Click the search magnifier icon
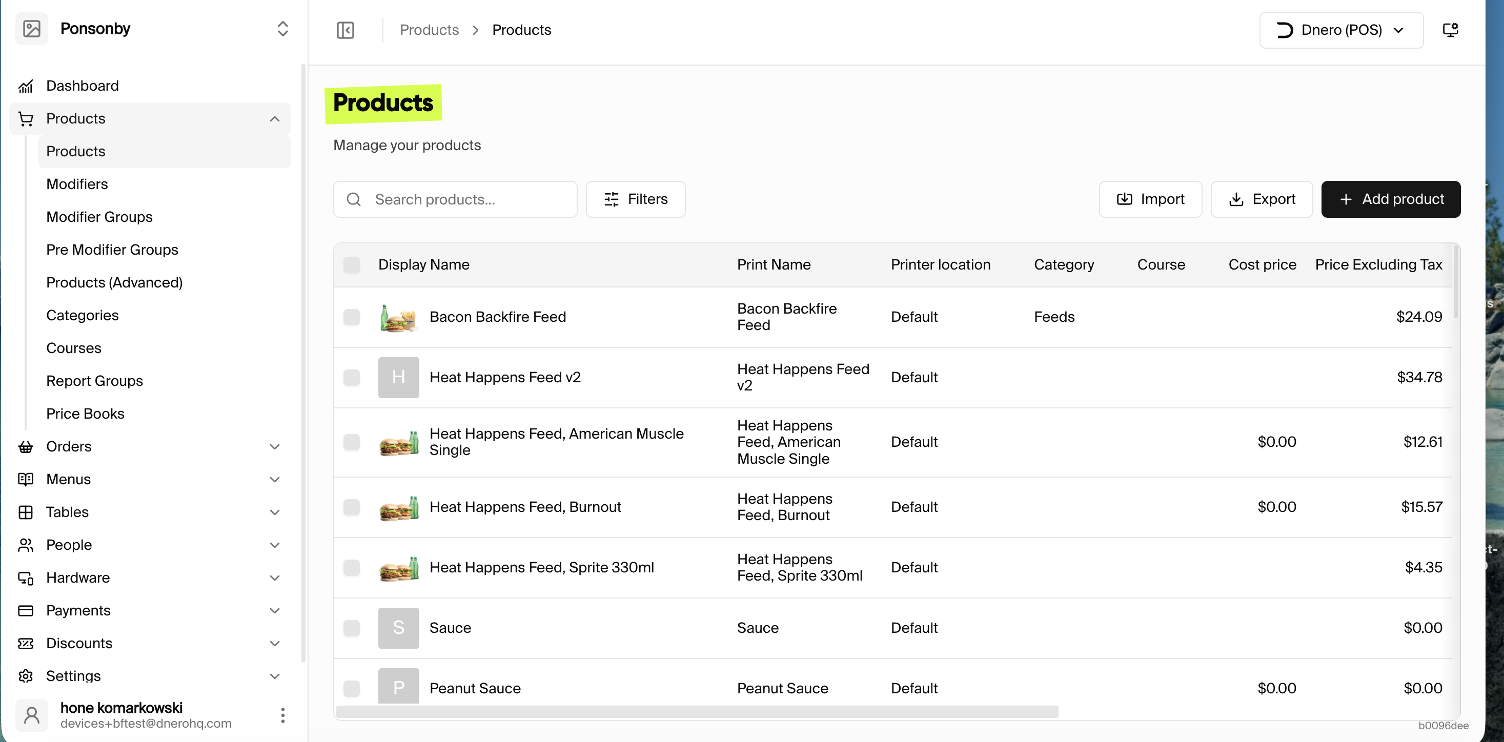 click(354, 200)
